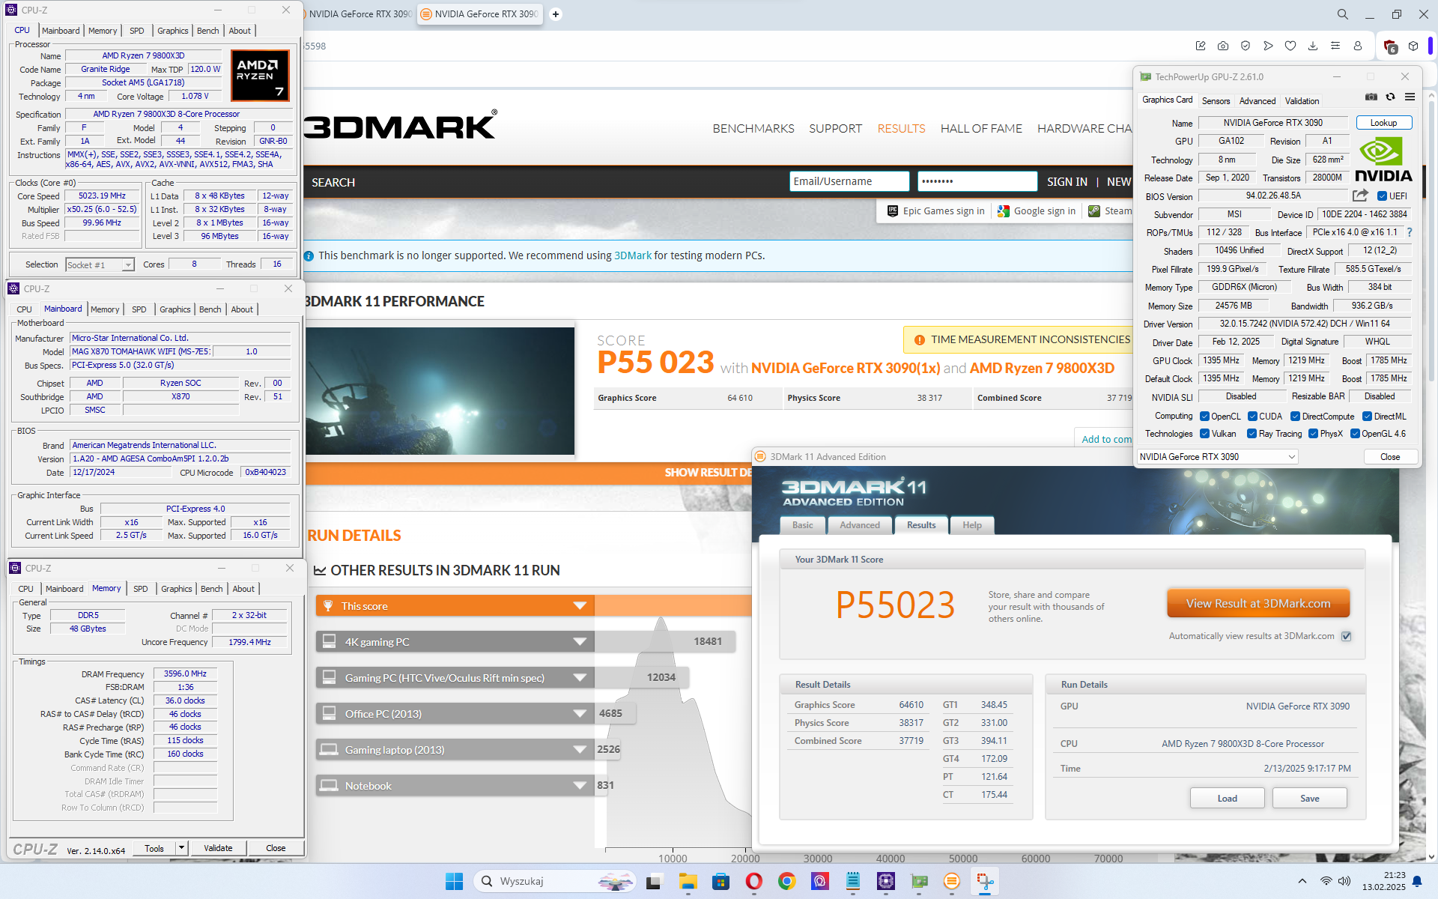Toggle the PhysX checkbox
This screenshot has height=899, width=1438.
[1313, 434]
